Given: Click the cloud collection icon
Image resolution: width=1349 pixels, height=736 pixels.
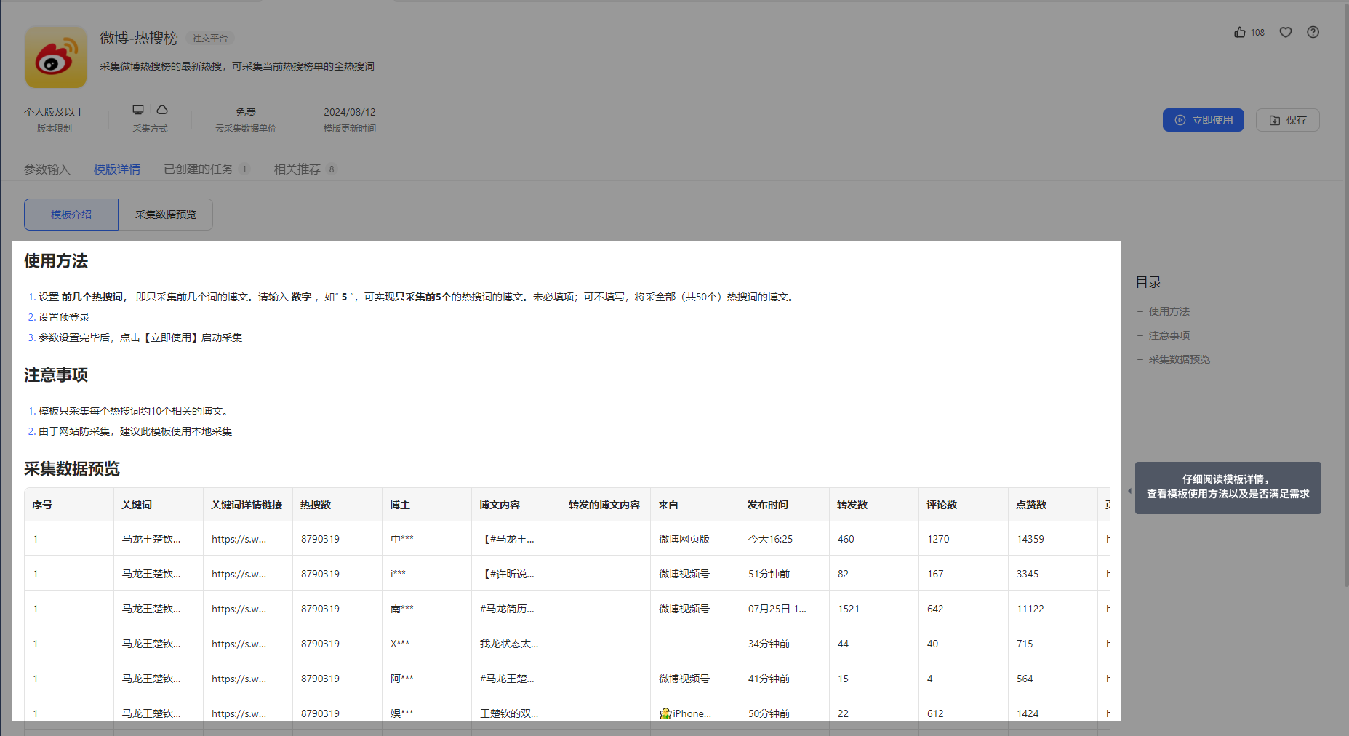Looking at the screenshot, I should pos(162,110).
